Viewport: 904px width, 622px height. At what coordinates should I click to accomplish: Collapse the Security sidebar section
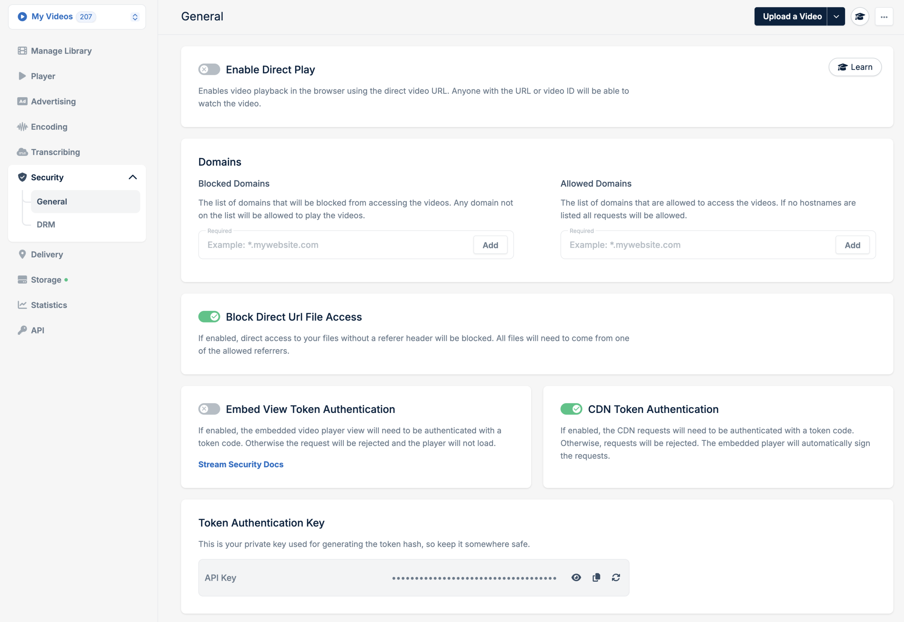click(132, 177)
